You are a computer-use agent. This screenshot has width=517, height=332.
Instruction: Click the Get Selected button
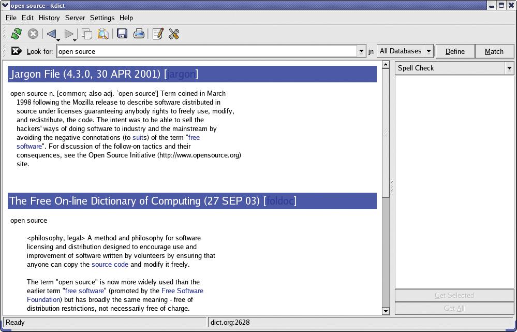tap(454, 295)
